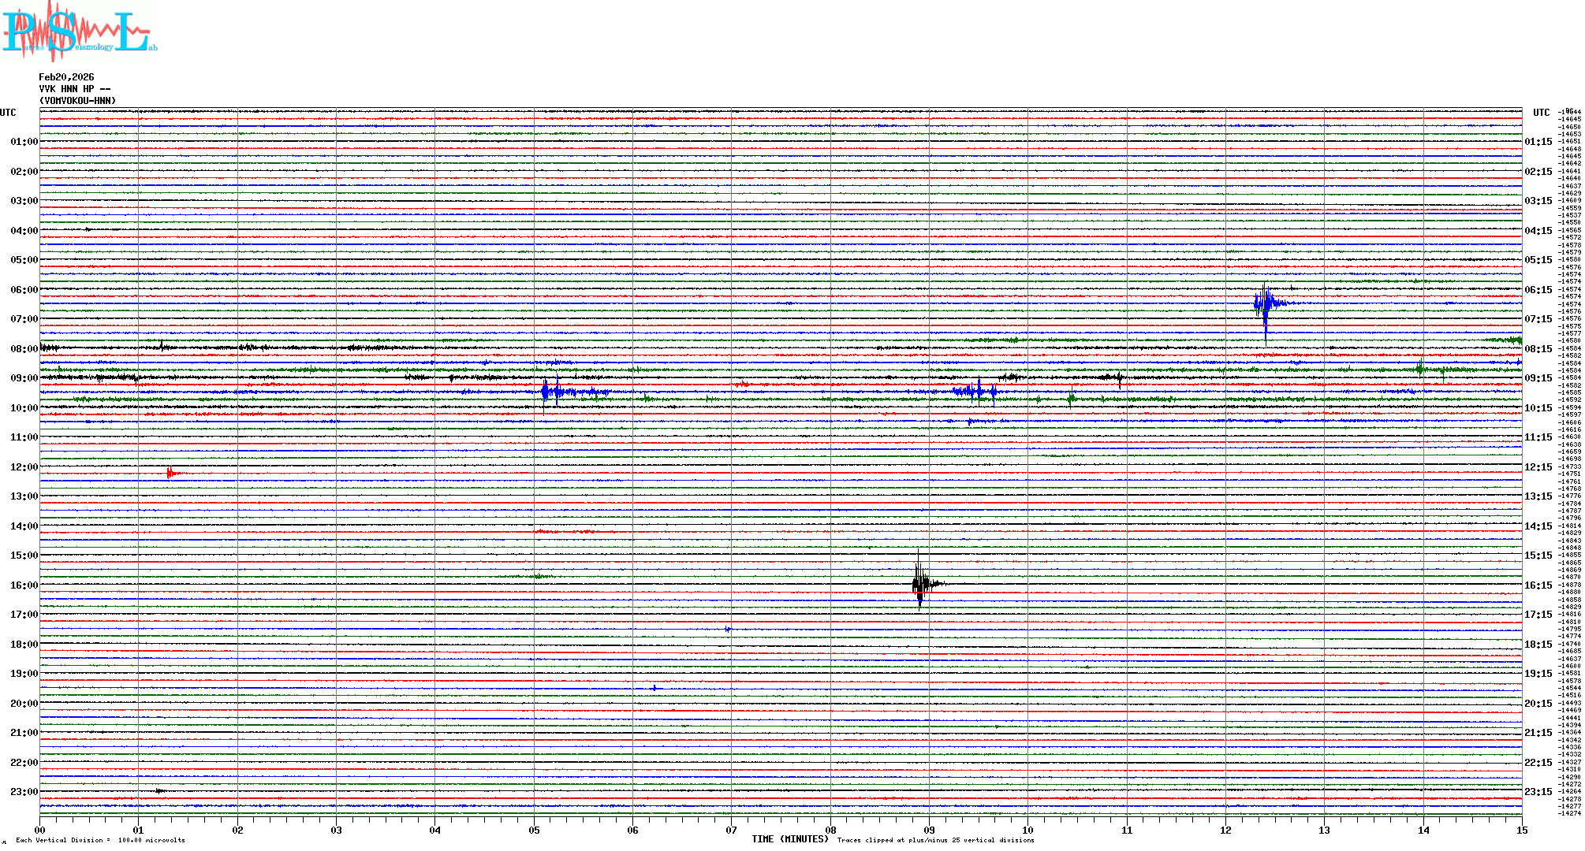The width and height of the screenshot is (1585, 851).
Task: Click the 01:15 time label on right axis
Action: pyautogui.click(x=1538, y=143)
